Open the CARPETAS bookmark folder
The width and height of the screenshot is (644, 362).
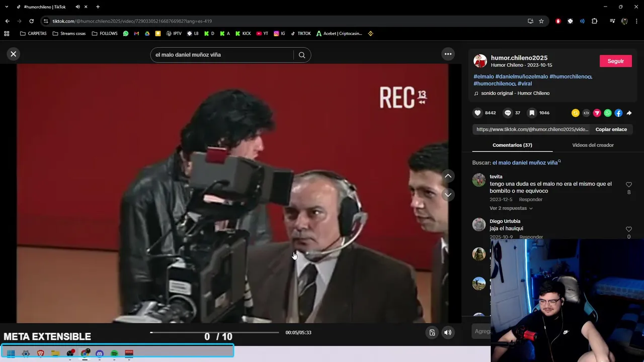(33, 34)
